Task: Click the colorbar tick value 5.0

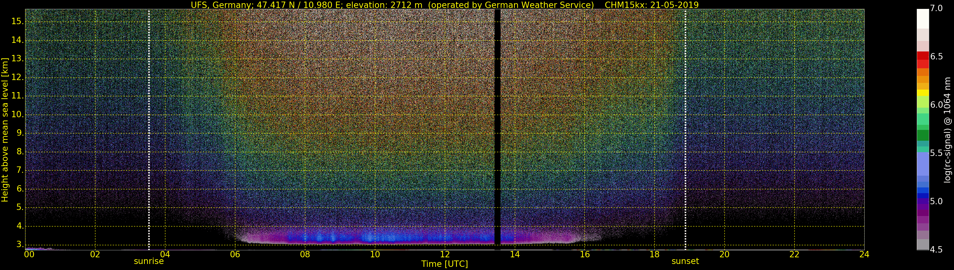Action: click(936, 201)
